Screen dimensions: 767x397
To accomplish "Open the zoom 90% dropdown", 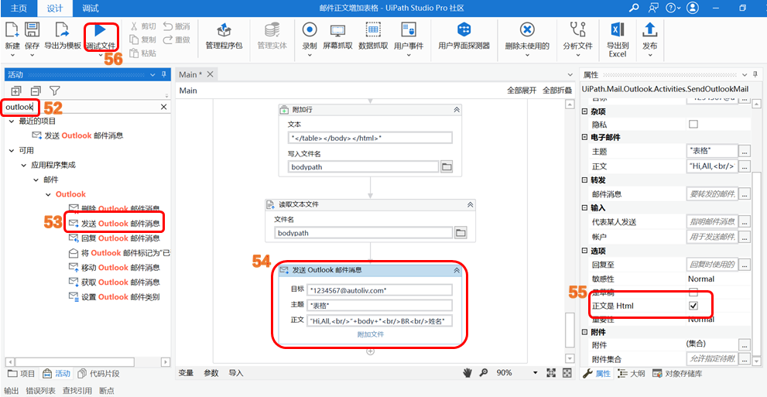I will (535, 372).
